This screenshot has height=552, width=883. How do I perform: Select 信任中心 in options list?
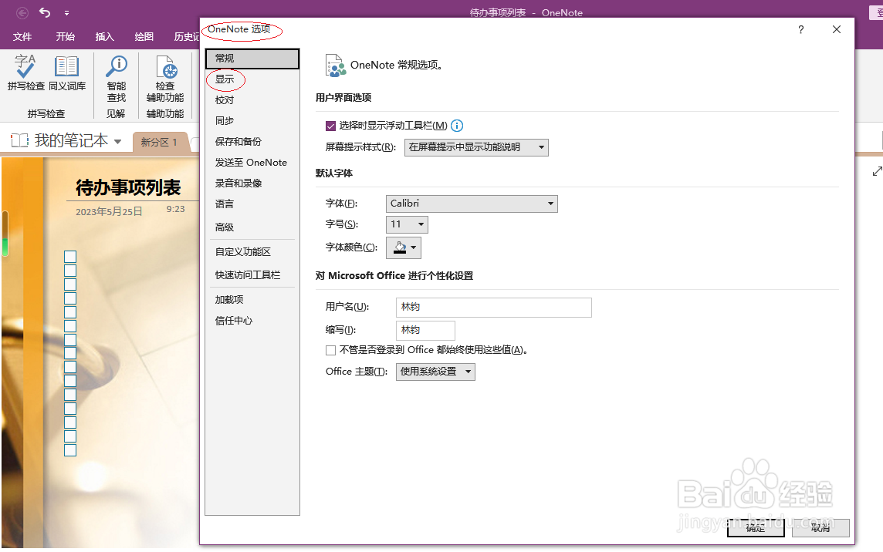click(252, 321)
